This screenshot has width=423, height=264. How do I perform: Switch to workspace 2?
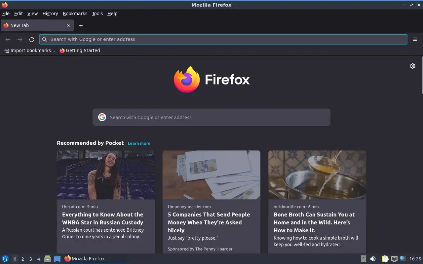pos(22,259)
